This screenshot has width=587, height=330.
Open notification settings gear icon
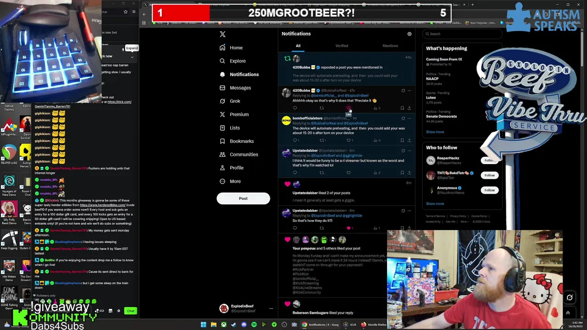410,34
